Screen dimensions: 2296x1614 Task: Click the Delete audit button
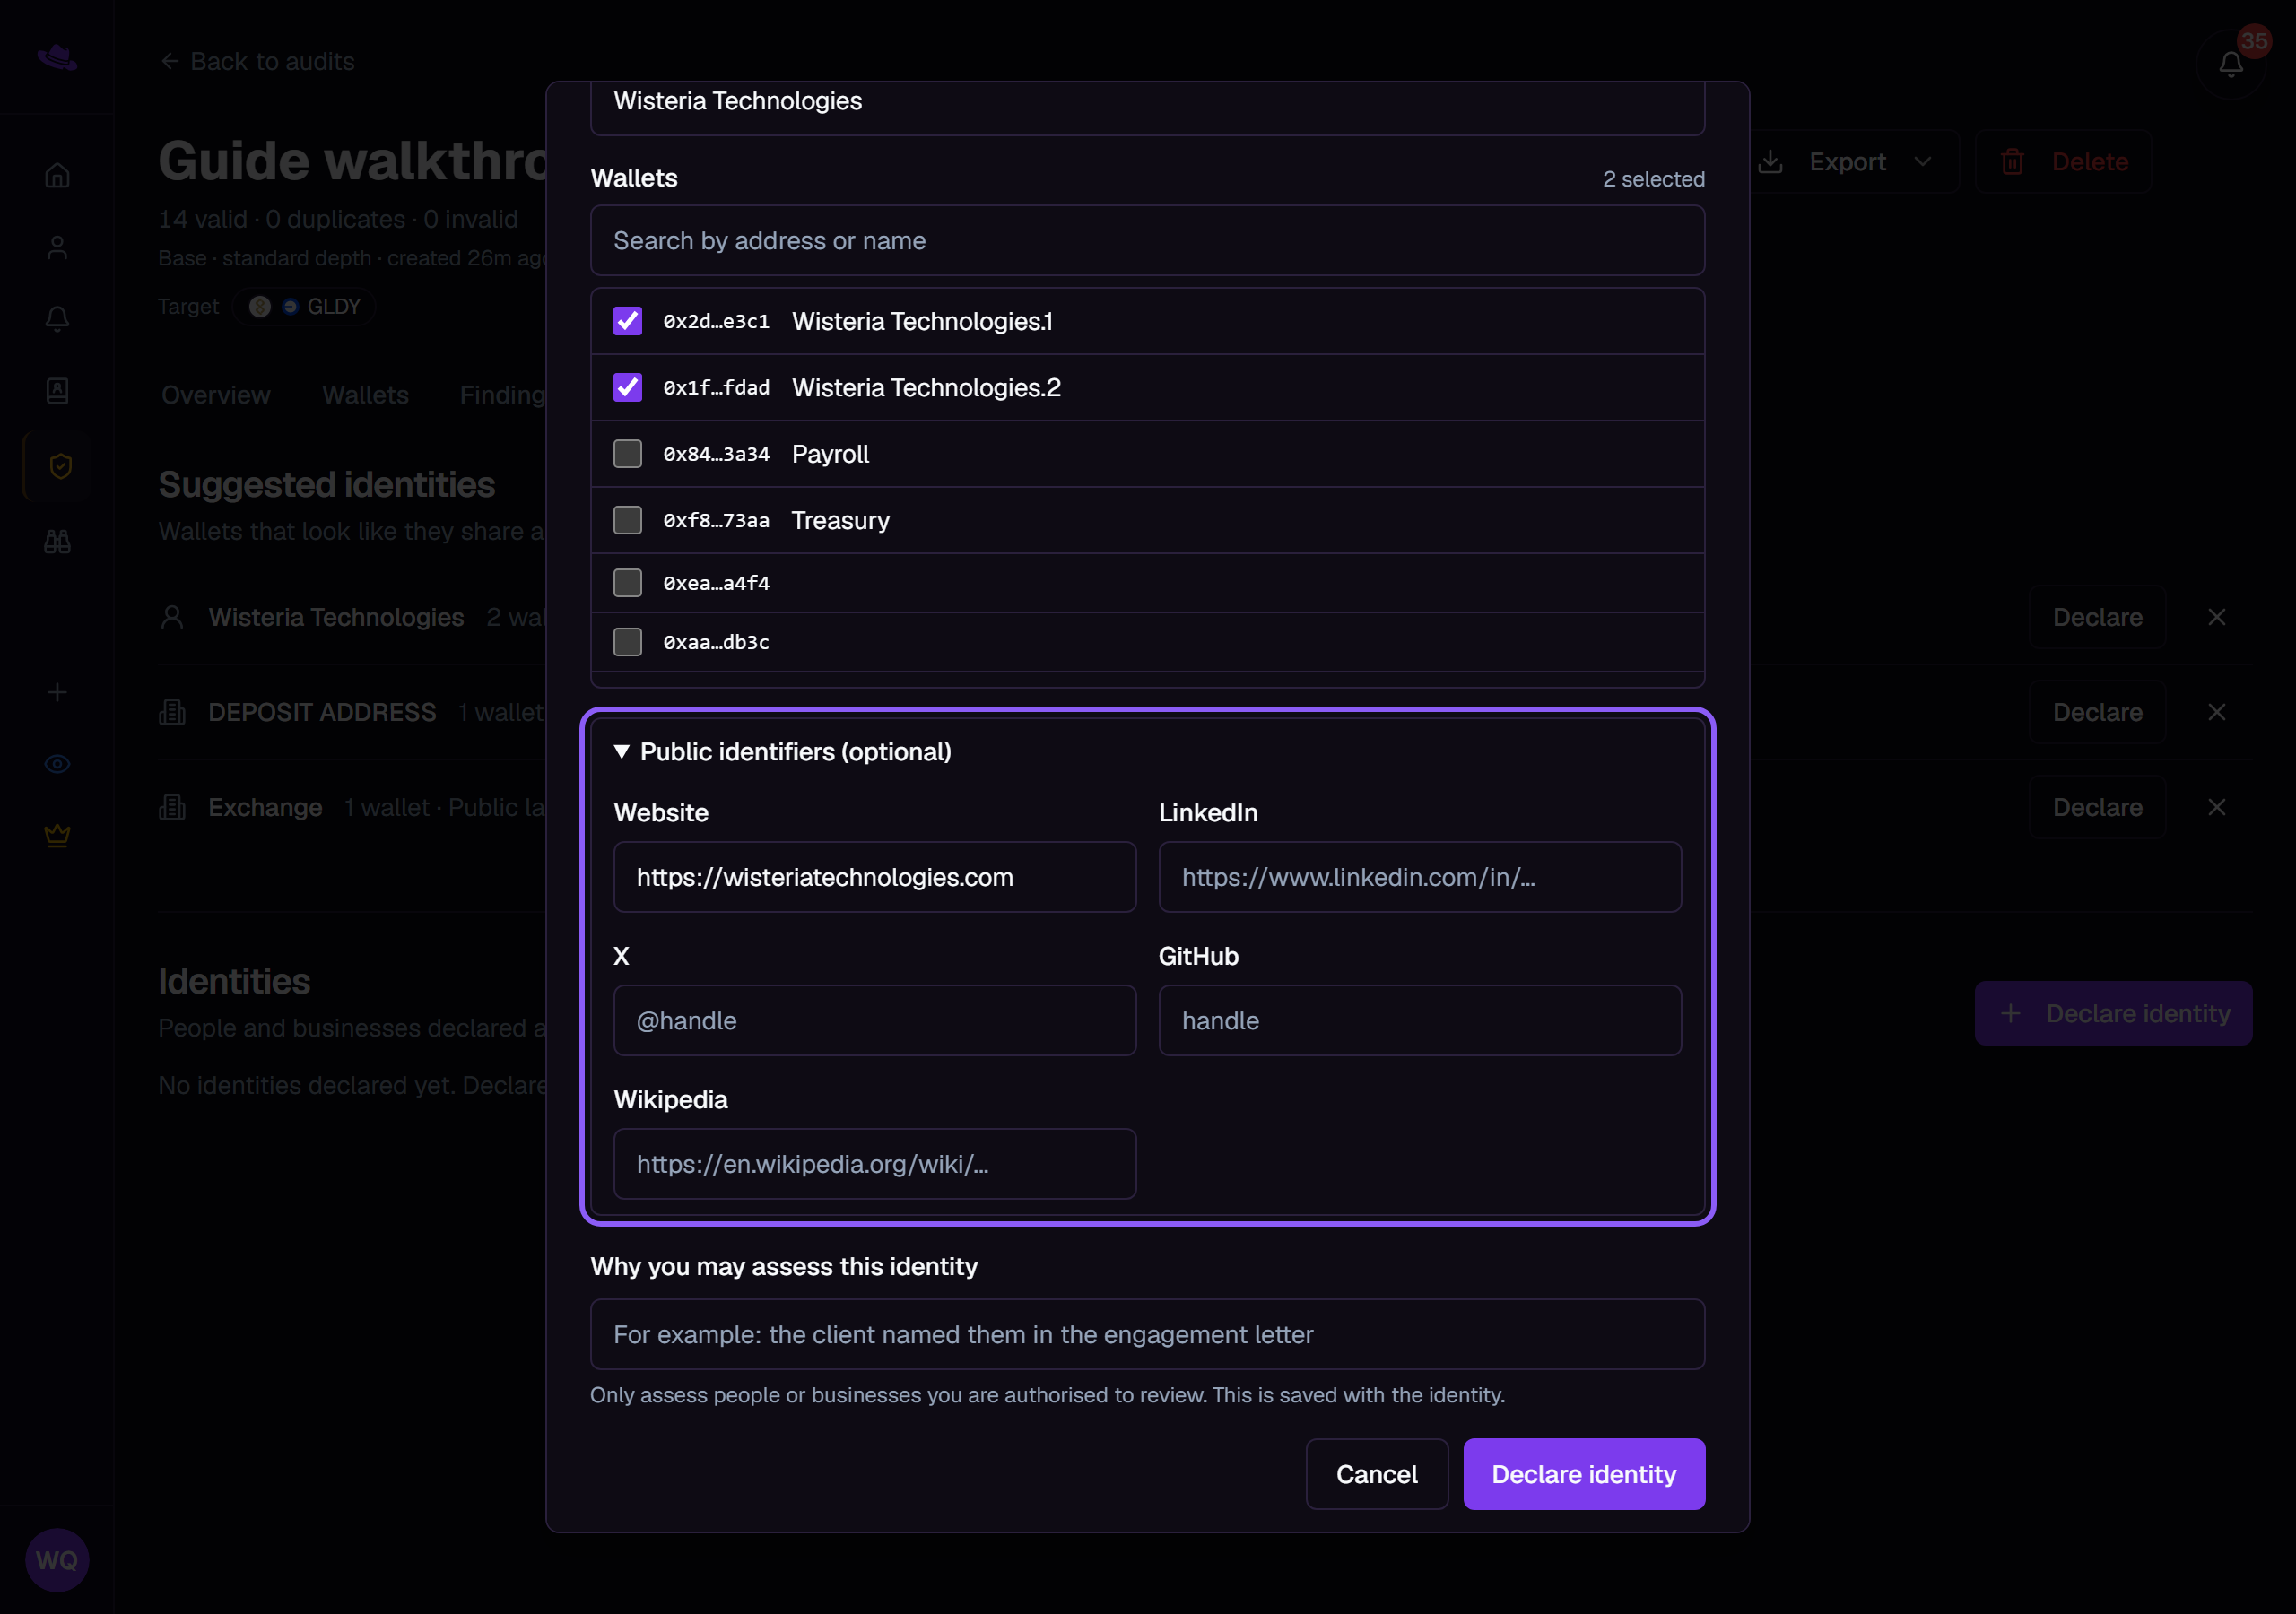coord(2064,162)
